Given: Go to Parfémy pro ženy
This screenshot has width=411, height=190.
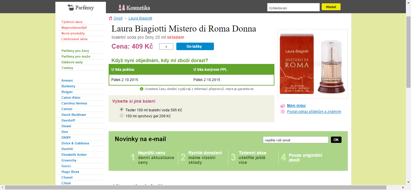Looking at the screenshot, I should 75,51.
